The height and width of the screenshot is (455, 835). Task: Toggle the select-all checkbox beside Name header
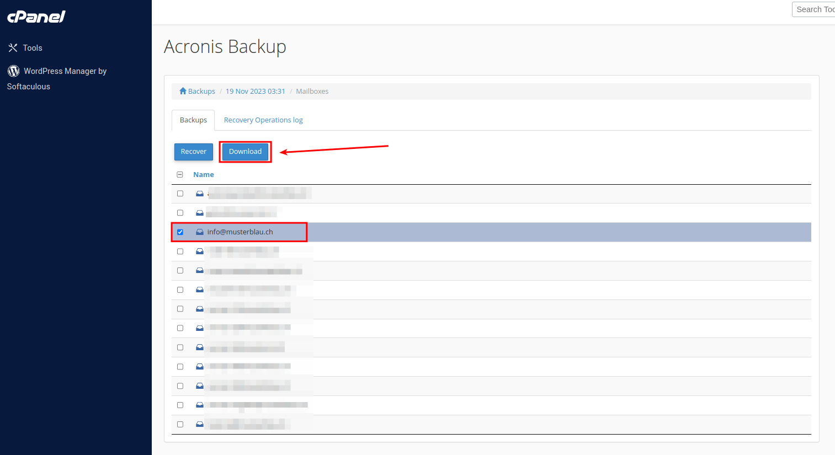pos(180,174)
